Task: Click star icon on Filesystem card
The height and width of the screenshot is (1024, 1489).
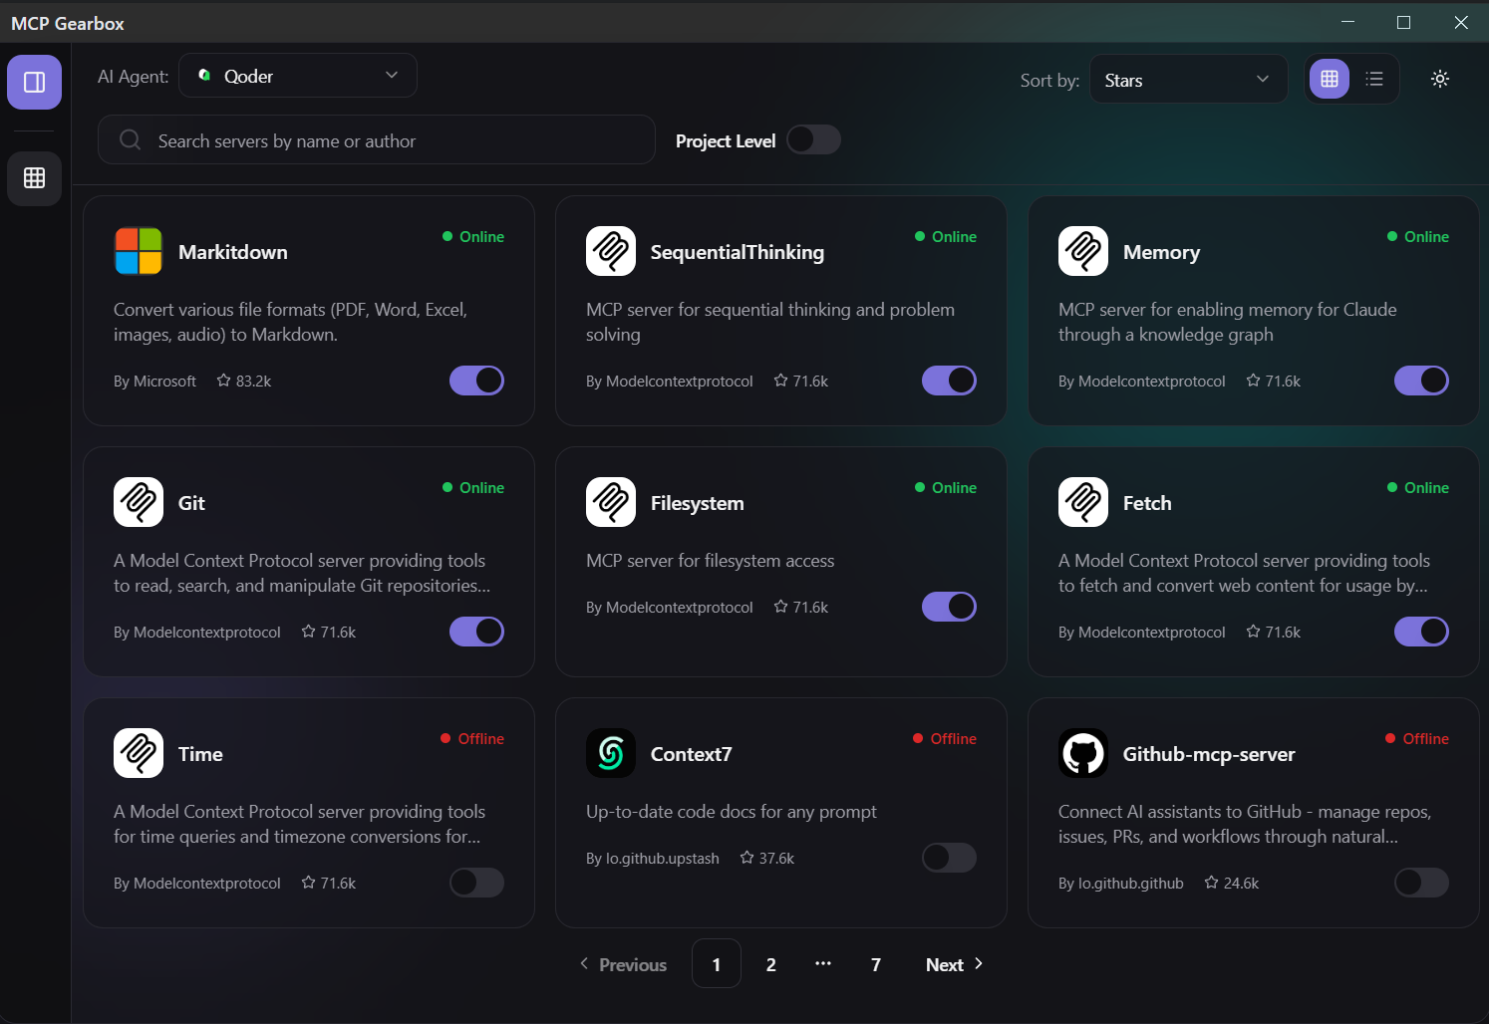Action: coord(780,607)
